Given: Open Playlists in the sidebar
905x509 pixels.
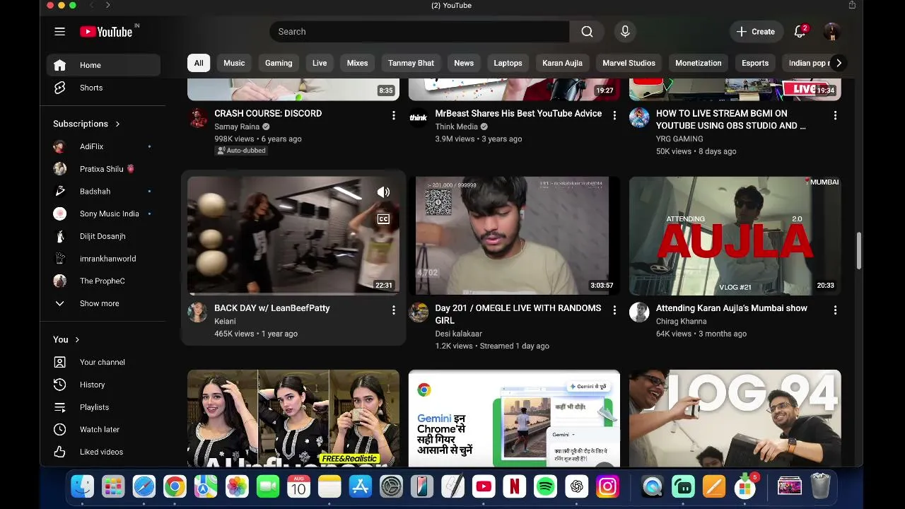Looking at the screenshot, I should 103,407.
